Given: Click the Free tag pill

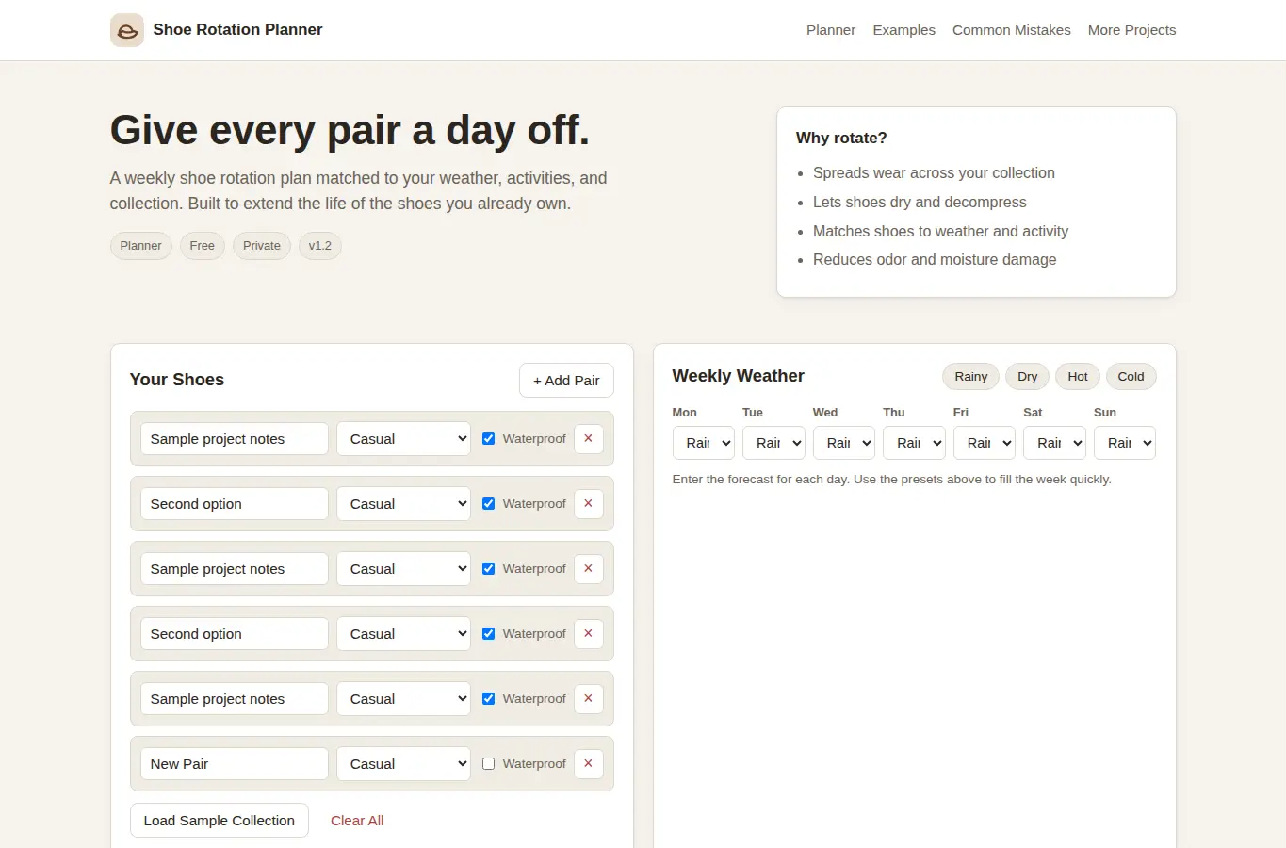Looking at the screenshot, I should 202,246.
